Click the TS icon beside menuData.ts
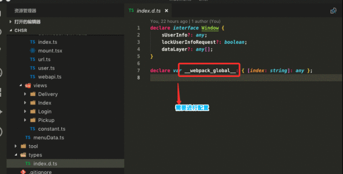 [28, 137]
